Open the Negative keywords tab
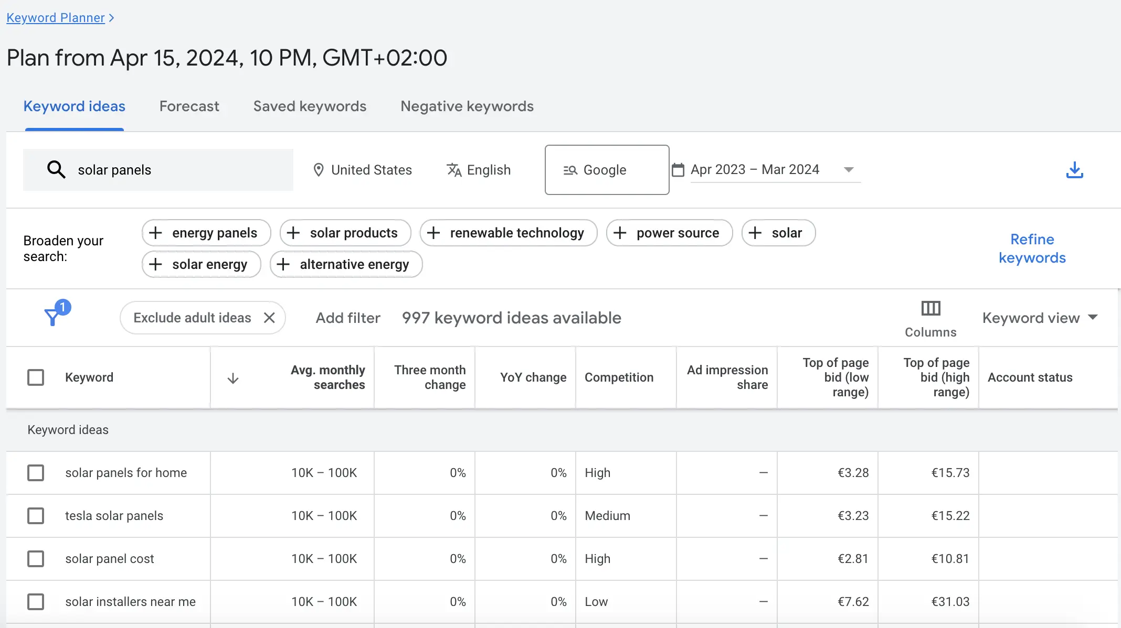This screenshot has width=1121, height=628. click(467, 106)
